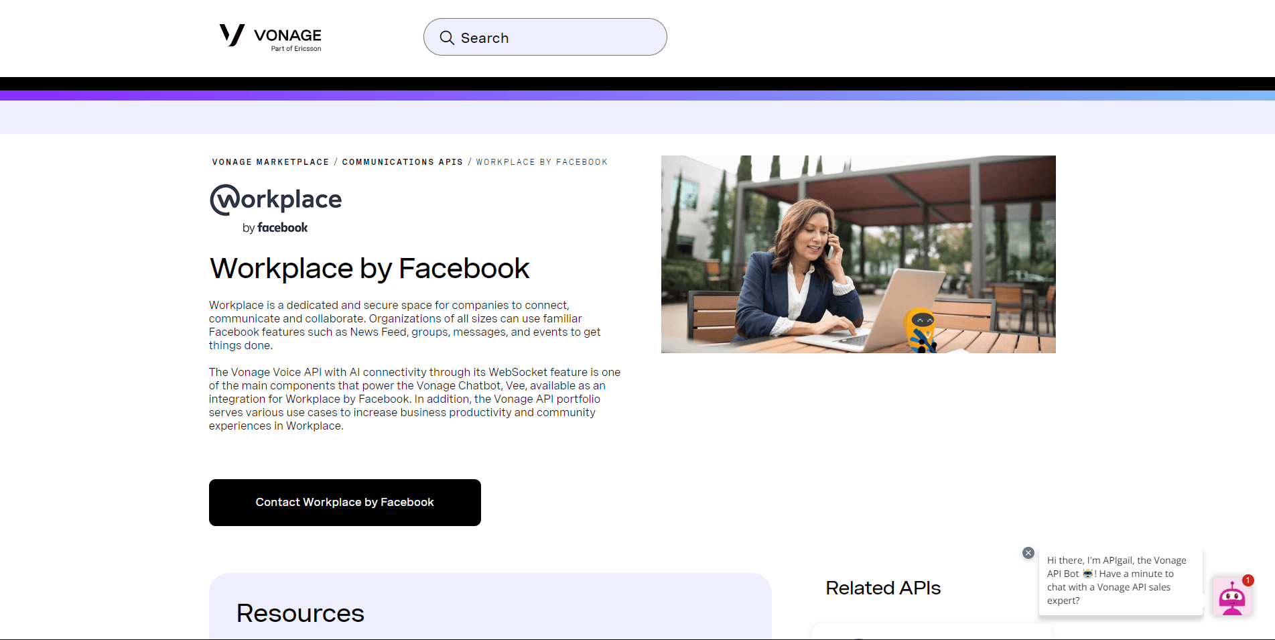Select the Workplace by Facebook breadcrumb
1275x640 pixels.
tap(541, 162)
